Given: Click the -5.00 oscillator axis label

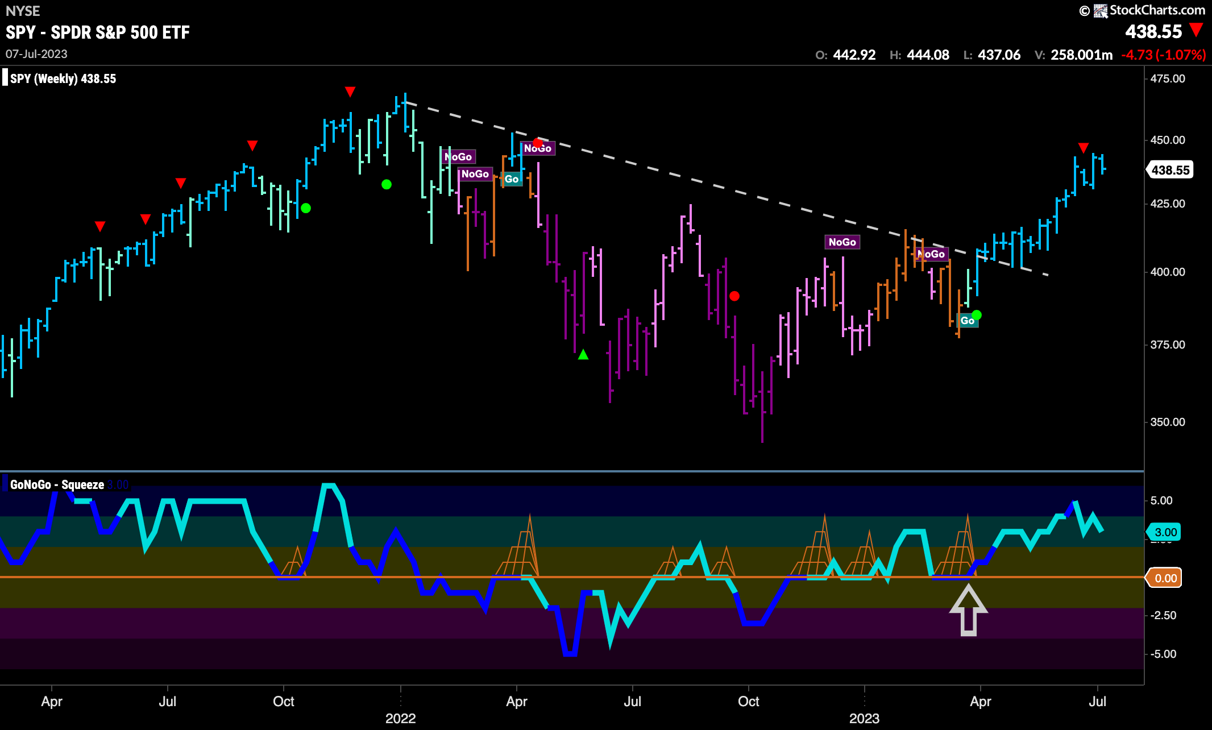Looking at the screenshot, I should pyautogui.click(x=1163, y=654).
